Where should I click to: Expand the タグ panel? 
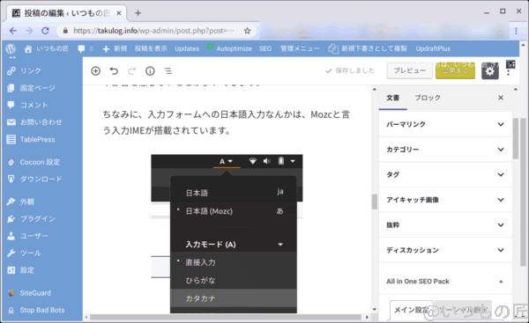point(445,174)
